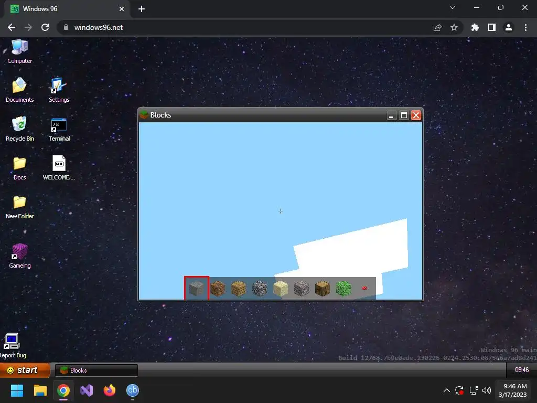Click the host clock 9:46 AM date
The height and width of the screenshot is (403, 537).
(513, 390)
